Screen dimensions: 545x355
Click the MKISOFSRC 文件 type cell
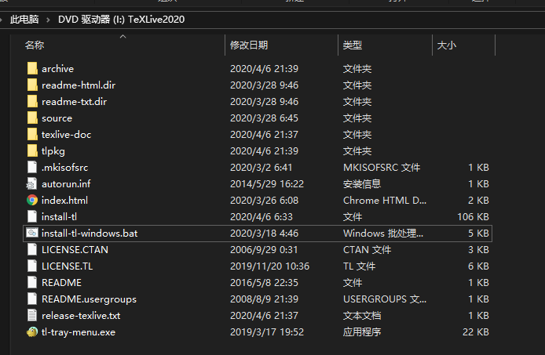382,167
